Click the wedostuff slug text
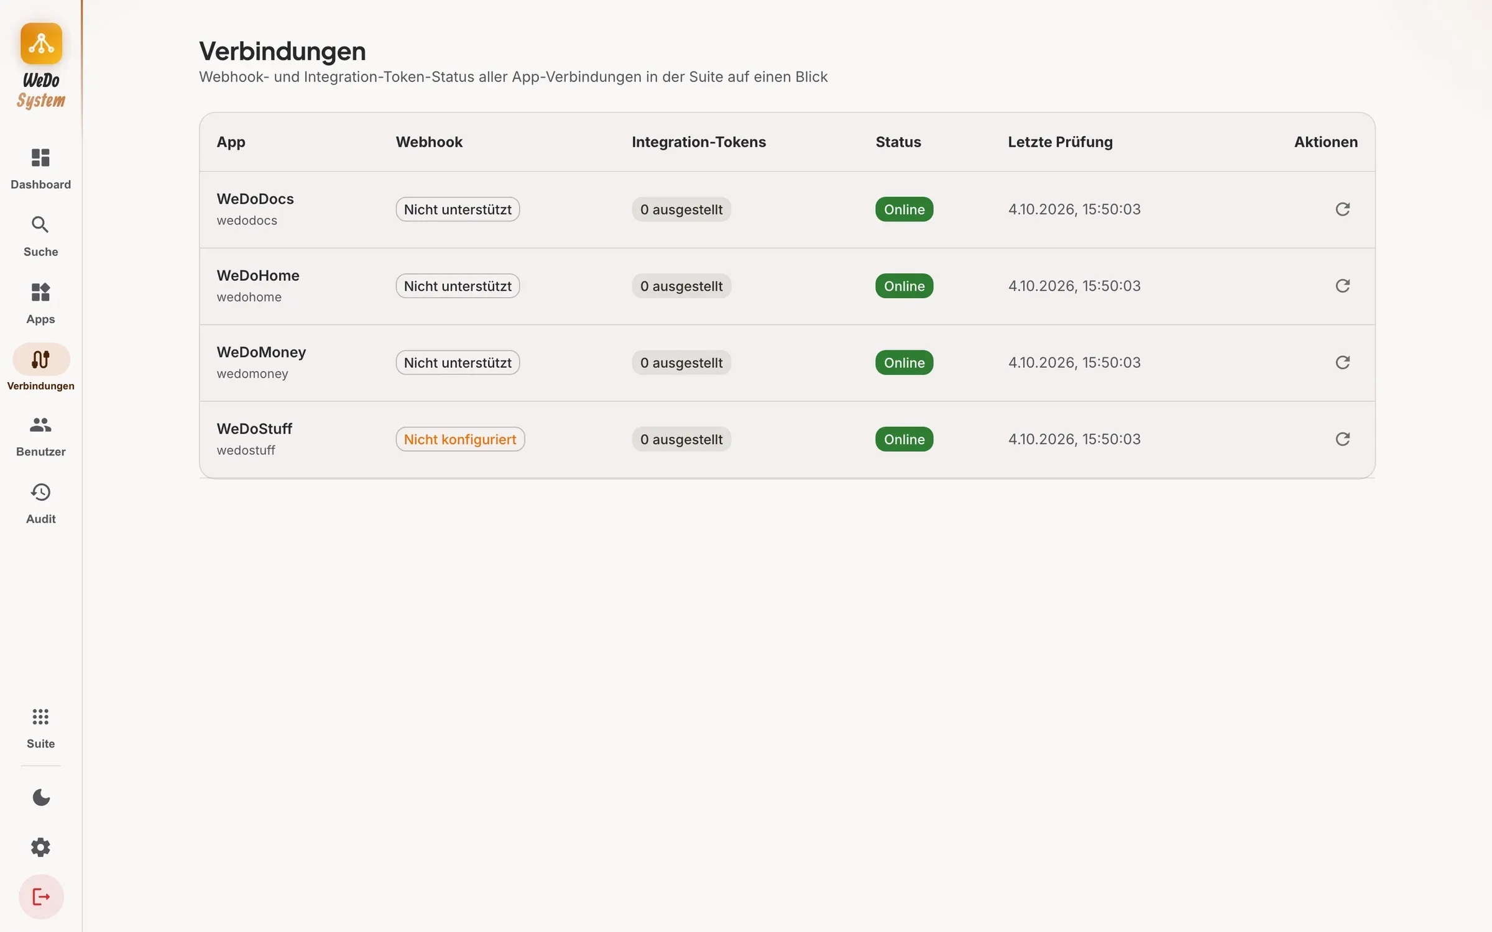1492x932 pixels. (x=246, y=450)
